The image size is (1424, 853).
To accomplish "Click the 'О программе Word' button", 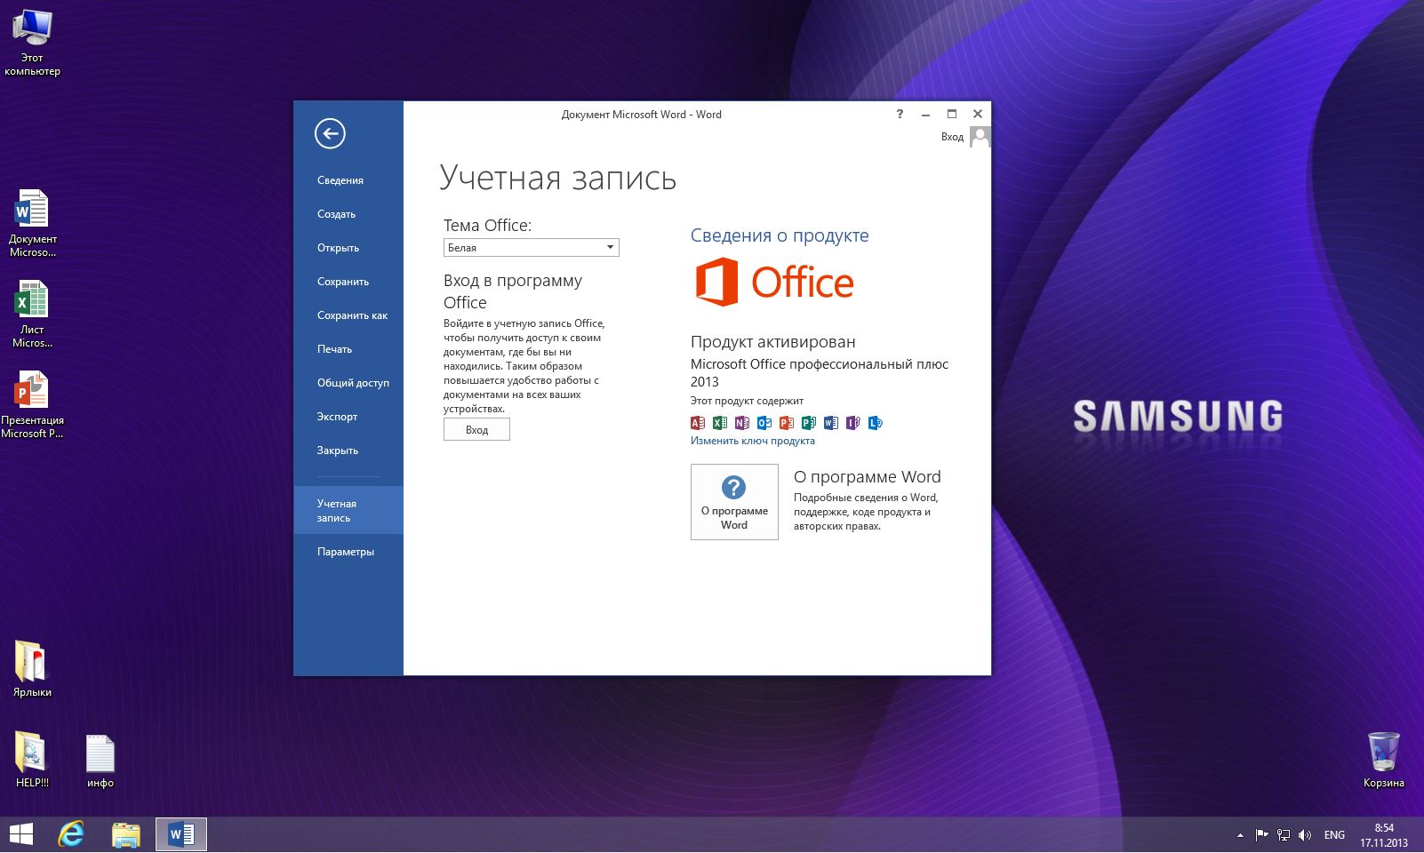I will point(734,502).
